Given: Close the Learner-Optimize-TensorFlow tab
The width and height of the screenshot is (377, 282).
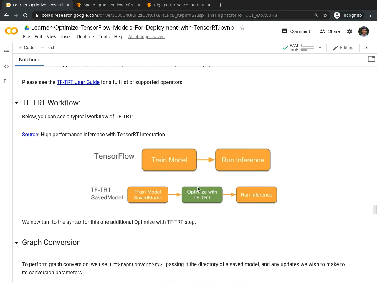Looking at the screenshot, I should coord(68,5).
